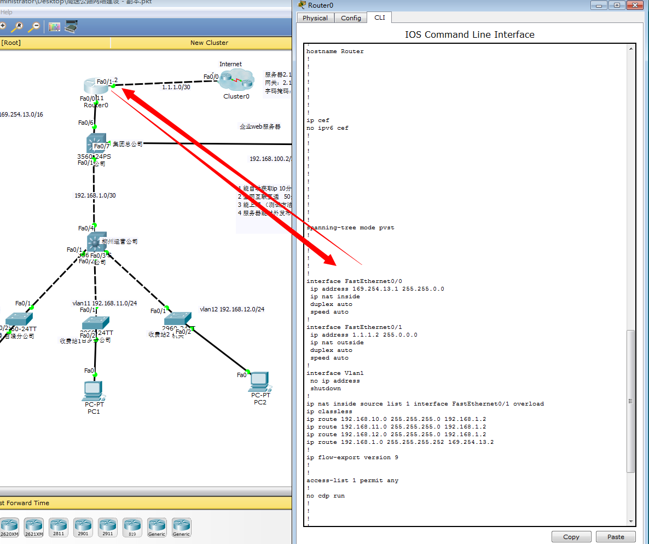The image size is (649, 544).
Task: Click 'interface FastEthernet0/0' line in CLI
Action: [x=354, y=281]
